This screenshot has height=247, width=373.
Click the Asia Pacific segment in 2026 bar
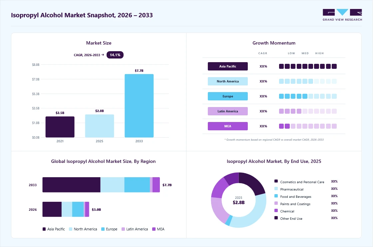pyautogui.click(x=52, y=209)
